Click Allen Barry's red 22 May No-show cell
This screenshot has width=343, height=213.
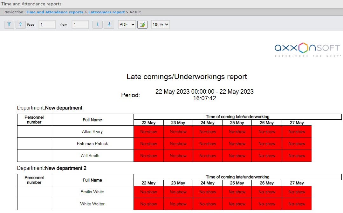point(148,131)
